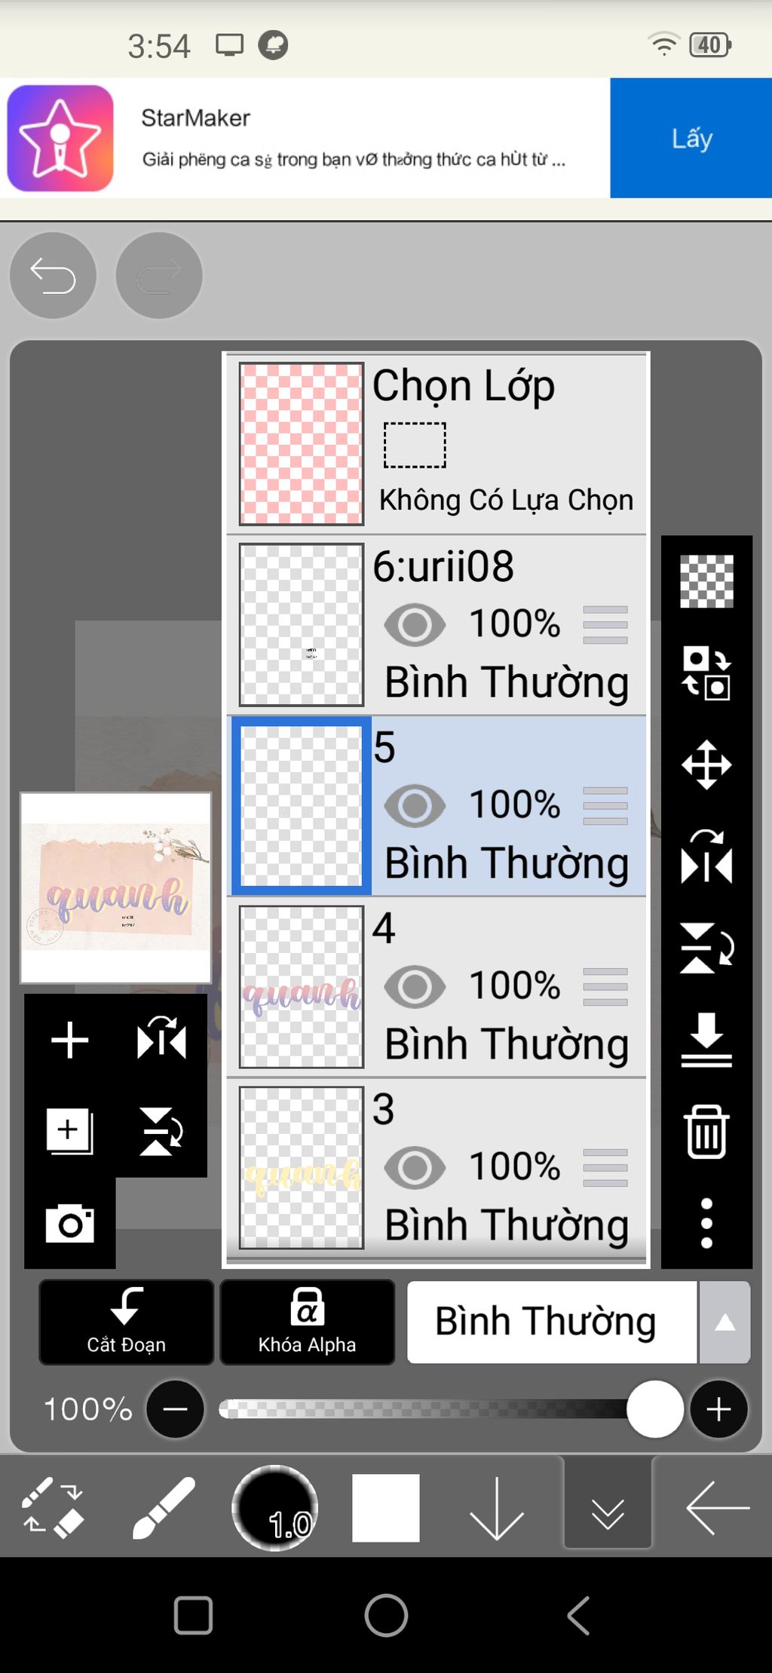Import photo using the camera icon
Image resolution: width=772 pixels, height=1673 pixels.
[x=69, y=1223]
